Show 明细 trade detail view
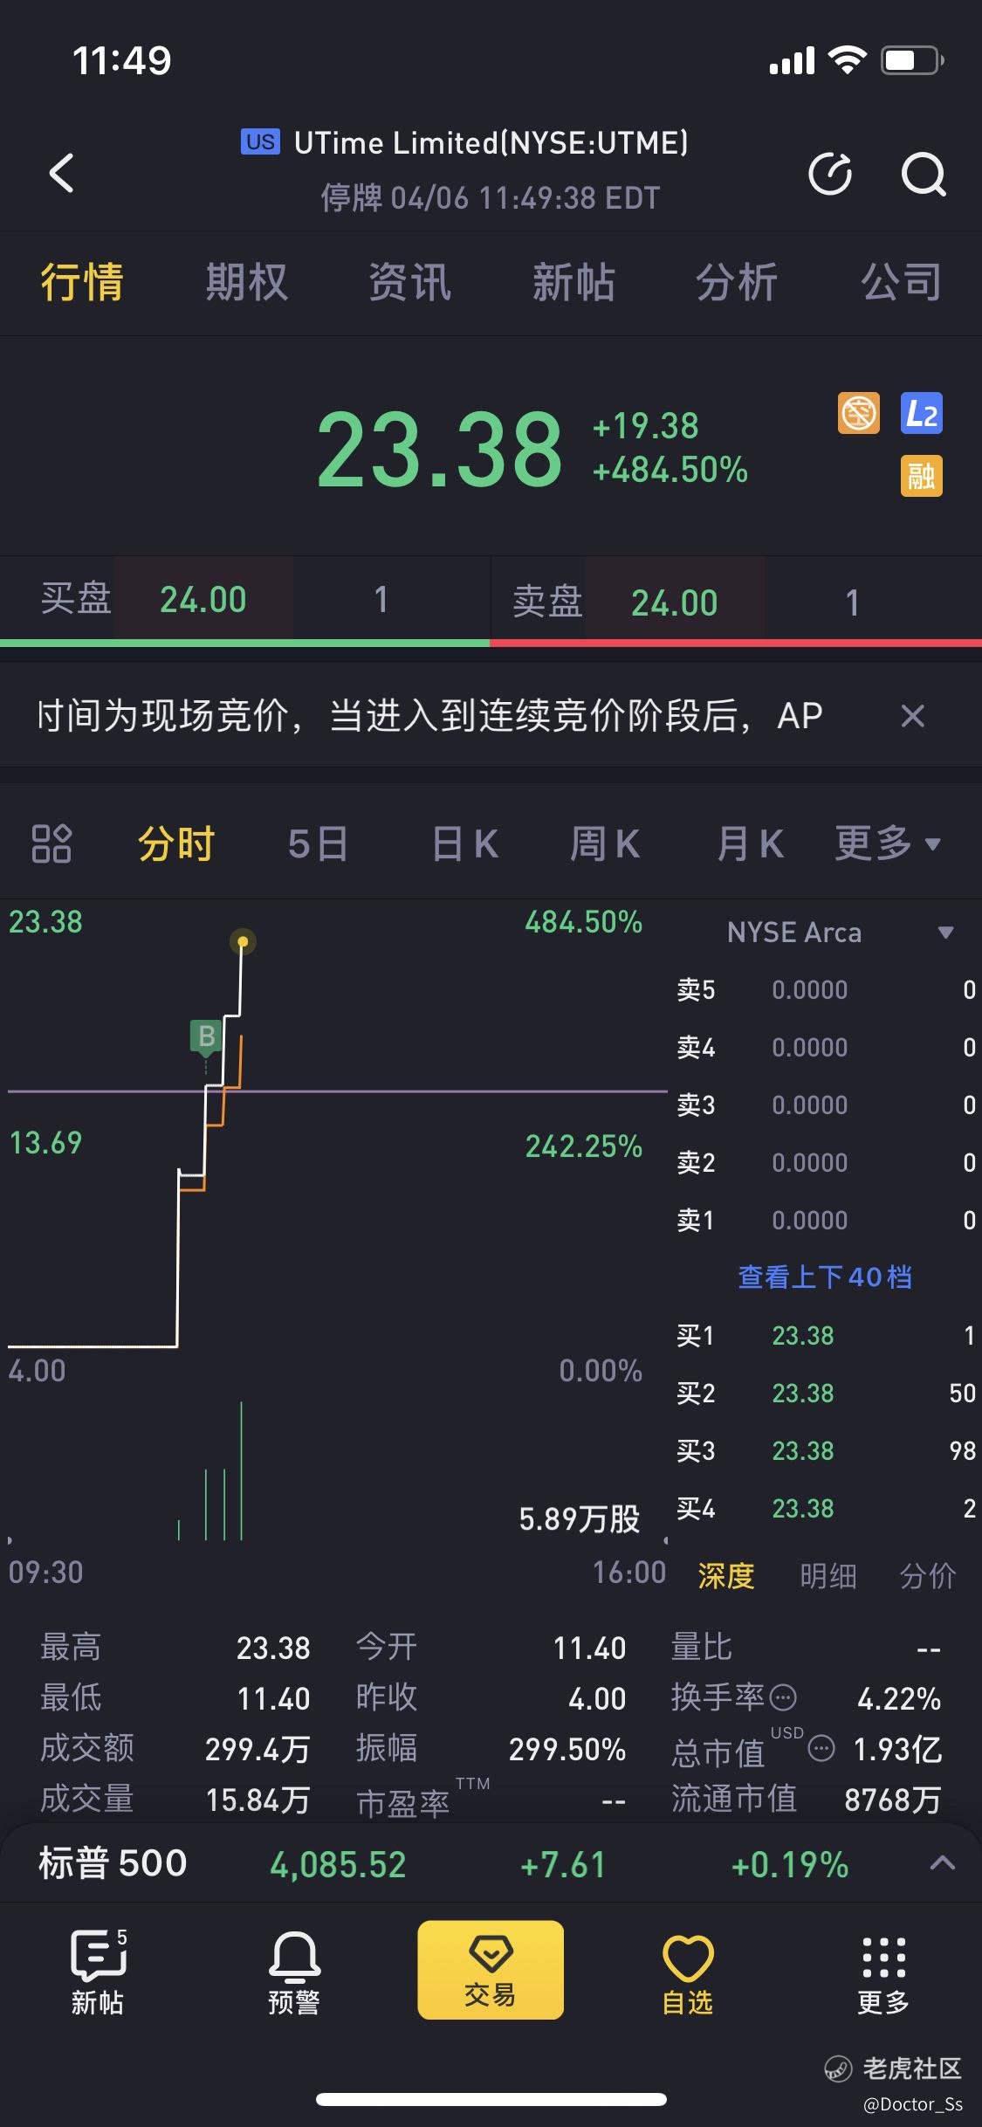Image resolution: width=982 pixels, height=2127 pixels. [x=827, y=1576]
